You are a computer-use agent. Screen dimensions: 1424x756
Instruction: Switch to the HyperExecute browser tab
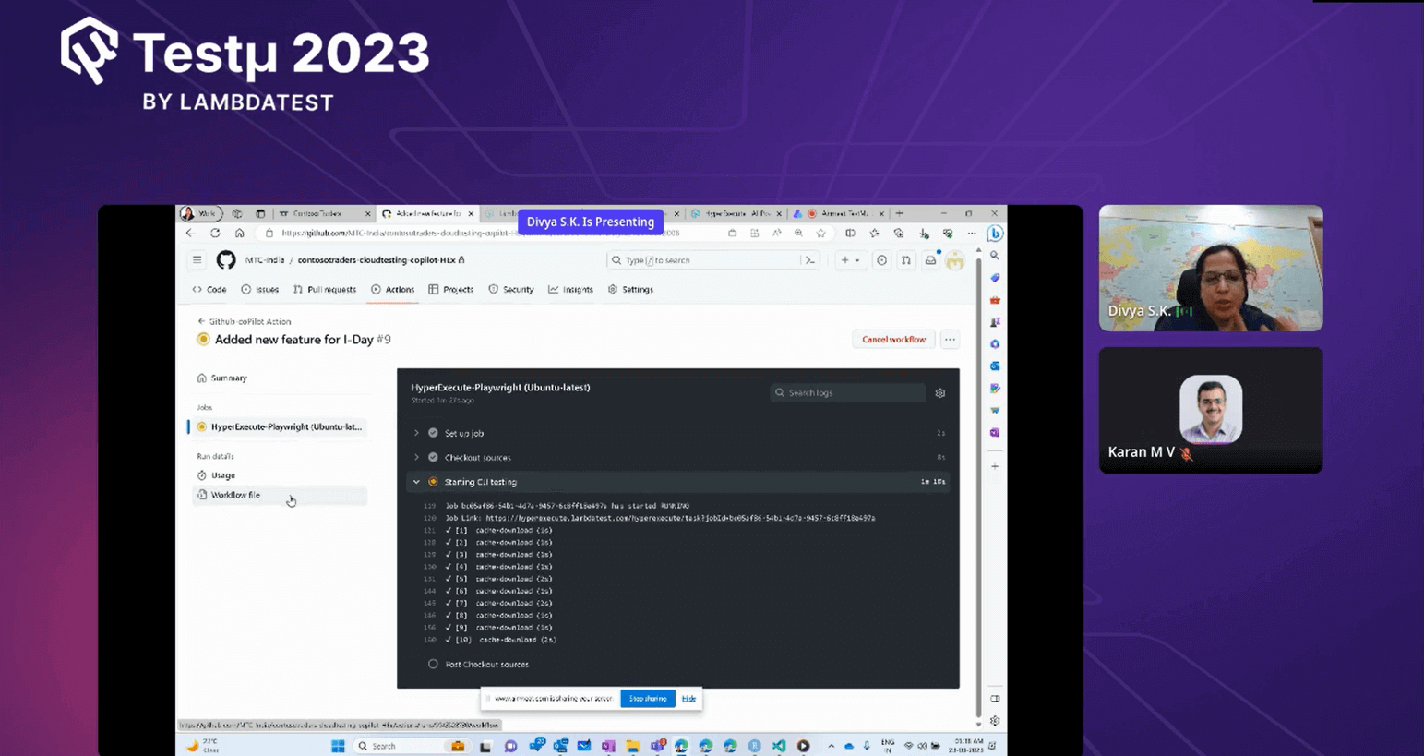(736, 213)
